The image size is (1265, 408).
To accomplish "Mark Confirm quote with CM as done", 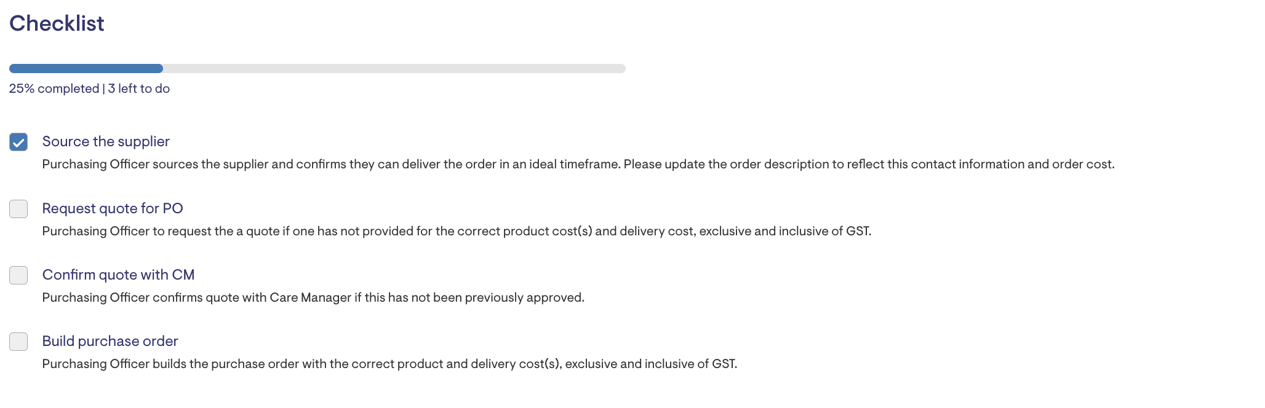I will (18, 275).
